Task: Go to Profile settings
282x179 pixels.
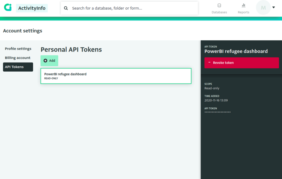Action: click(x=18, y=49)
